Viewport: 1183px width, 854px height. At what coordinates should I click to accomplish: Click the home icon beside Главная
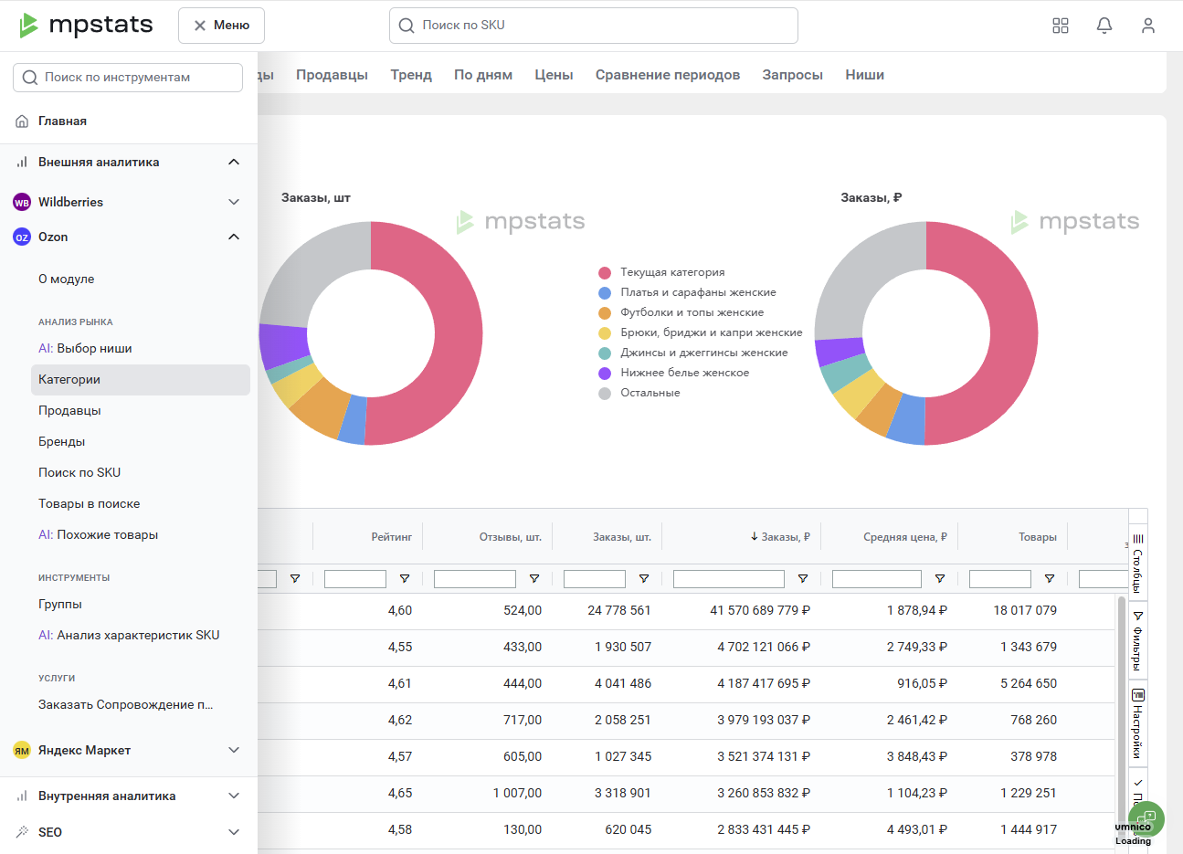pyautogui.click(x=22, y=121)
